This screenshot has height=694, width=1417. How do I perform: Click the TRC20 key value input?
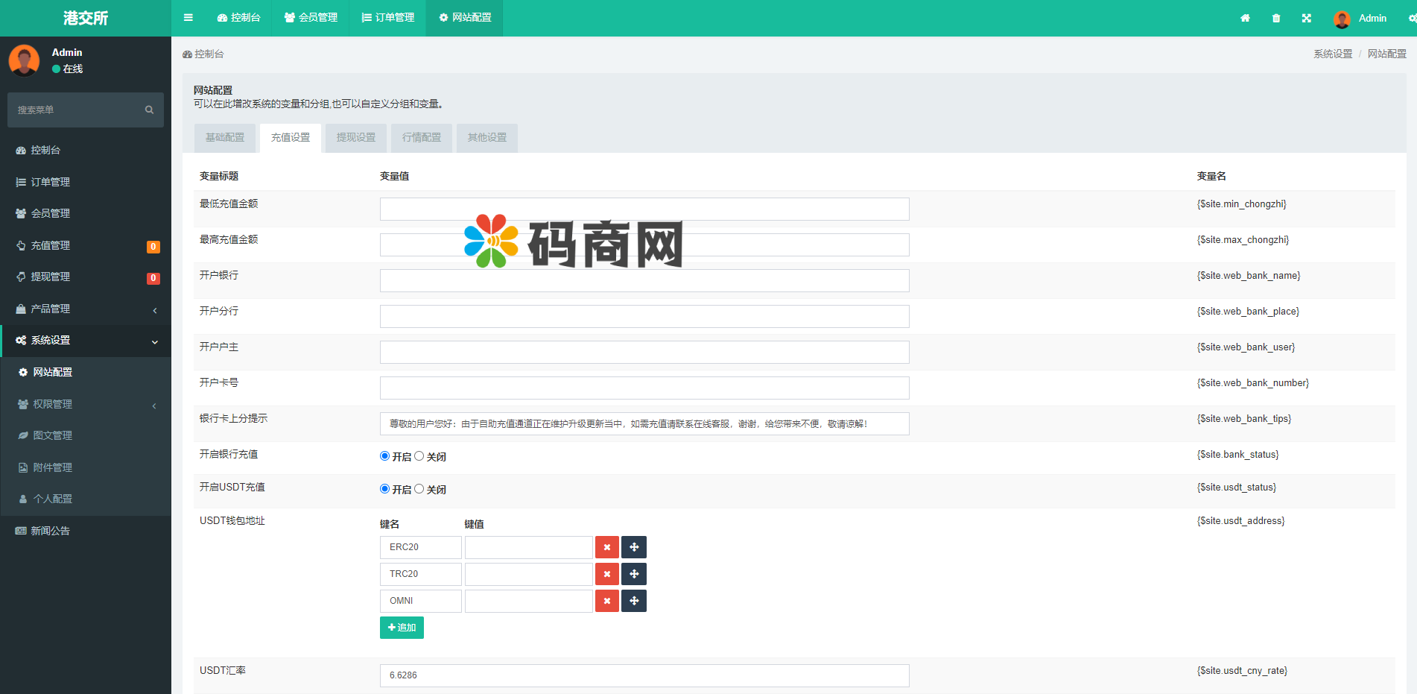pyautogui.click(x=529, y=574)
